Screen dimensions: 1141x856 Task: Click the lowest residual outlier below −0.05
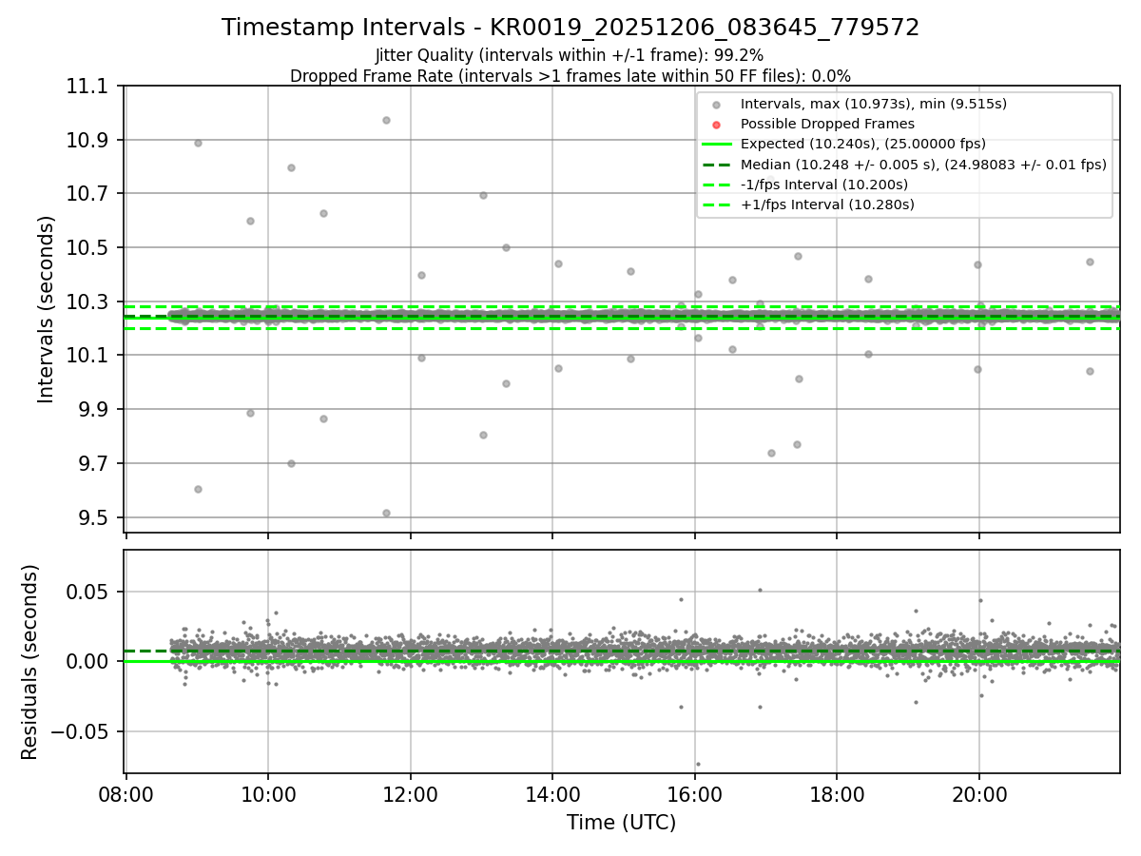[x=698, y=764]
